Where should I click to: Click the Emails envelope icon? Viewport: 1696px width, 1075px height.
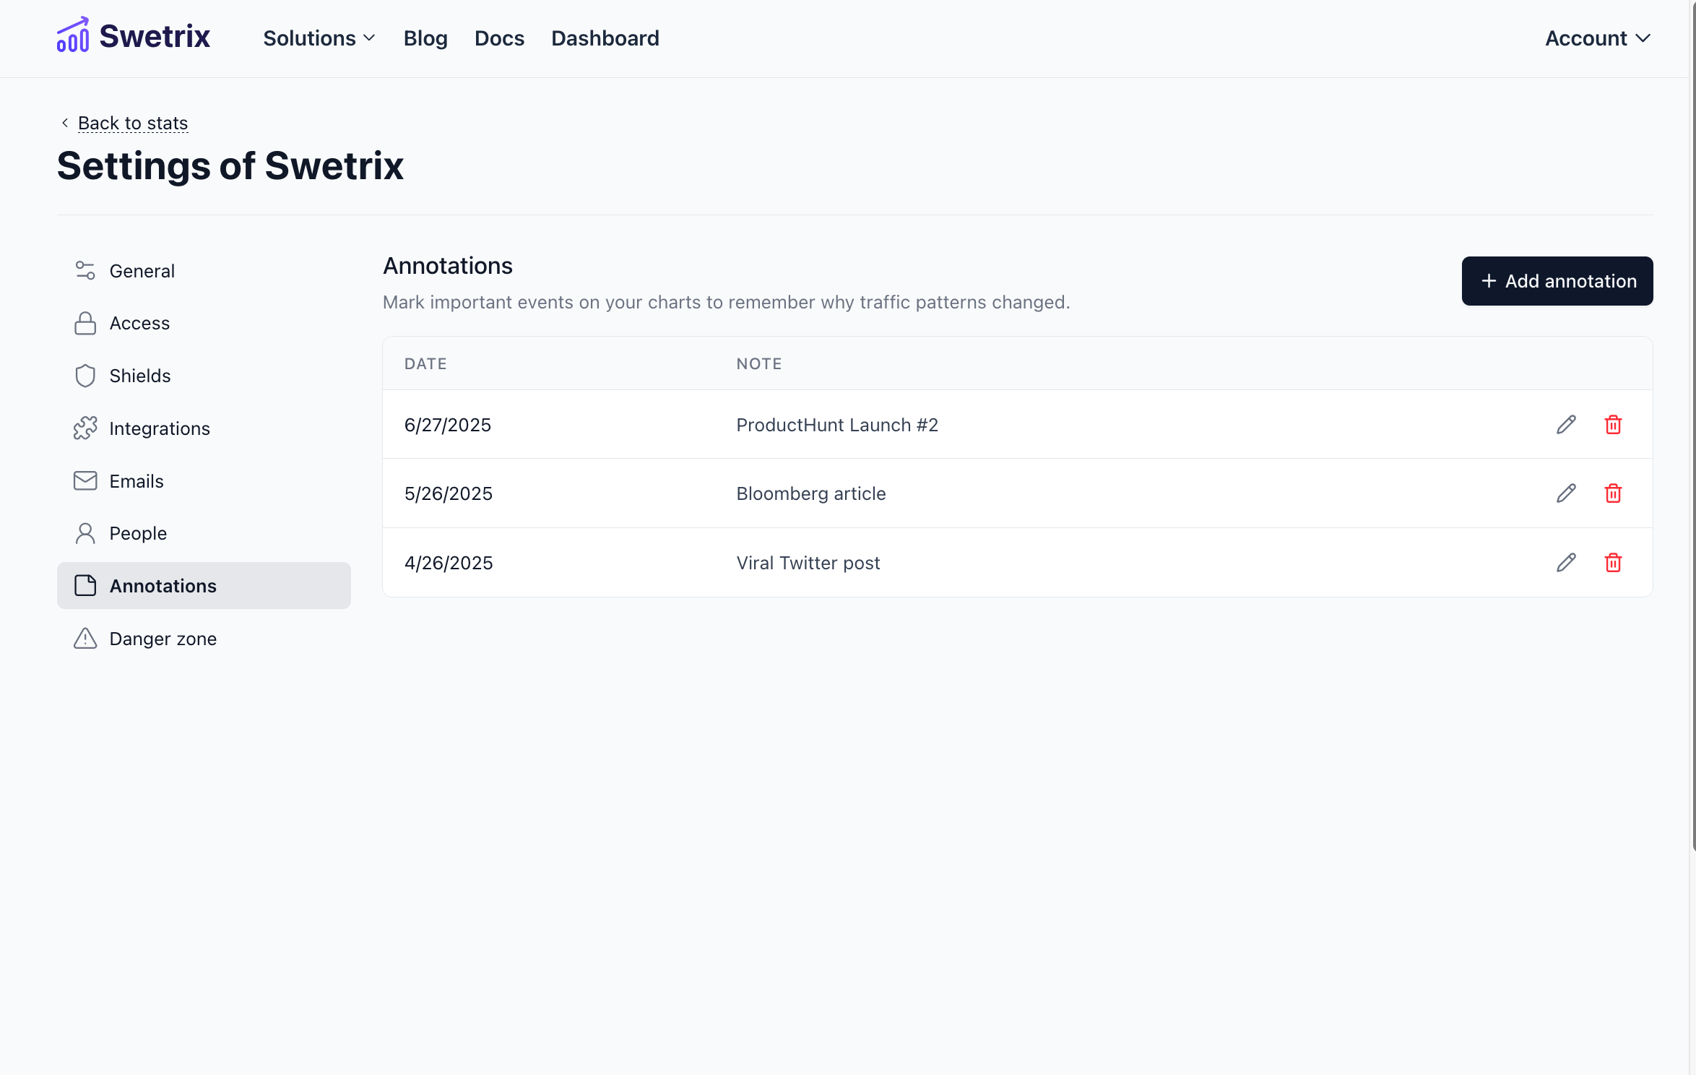[x=85, y=480]
